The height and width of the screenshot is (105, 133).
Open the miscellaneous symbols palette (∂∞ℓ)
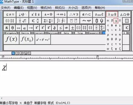[x=99, y=14]
